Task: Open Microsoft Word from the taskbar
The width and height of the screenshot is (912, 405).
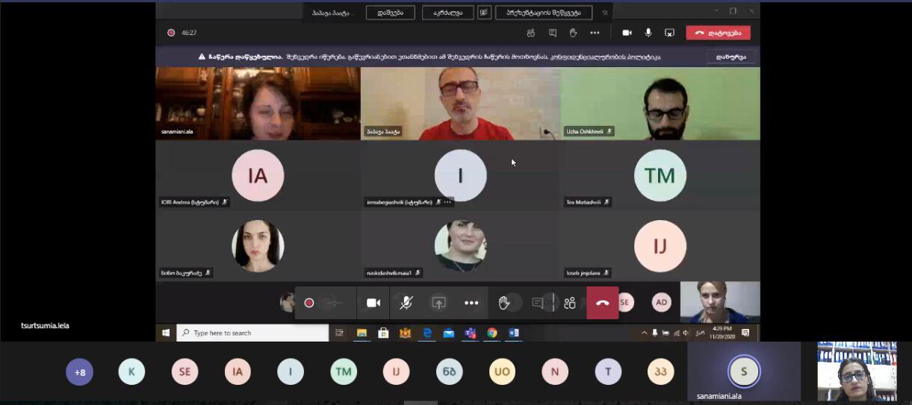Action: (514, 333)
